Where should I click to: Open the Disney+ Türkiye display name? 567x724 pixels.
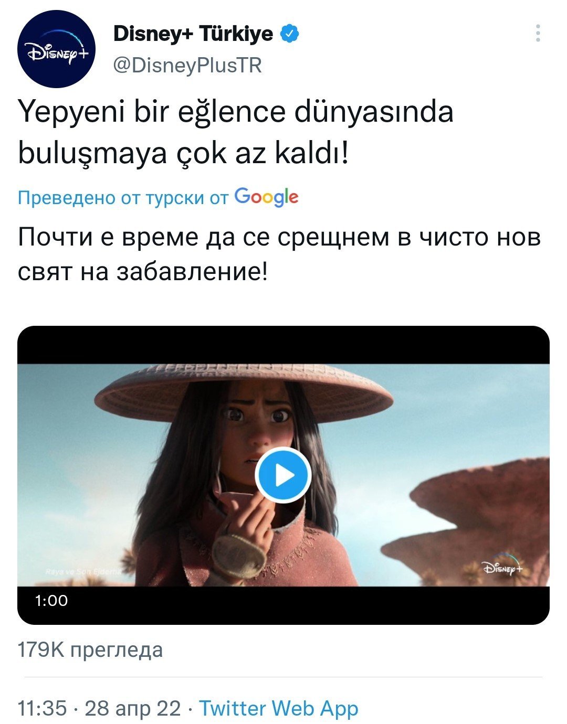point(193,34)
